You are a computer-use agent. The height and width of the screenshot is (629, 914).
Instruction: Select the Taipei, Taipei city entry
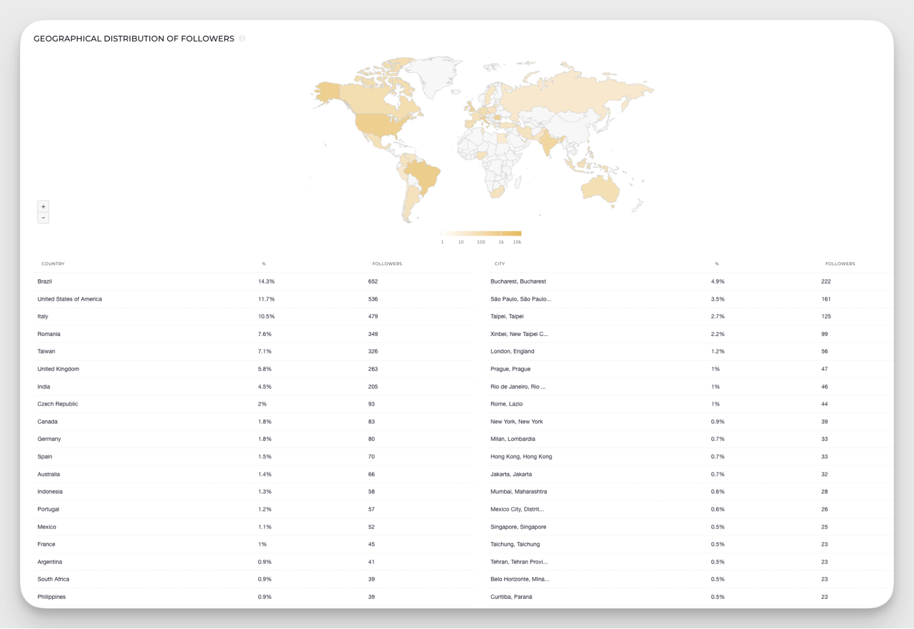click(507, 316)
